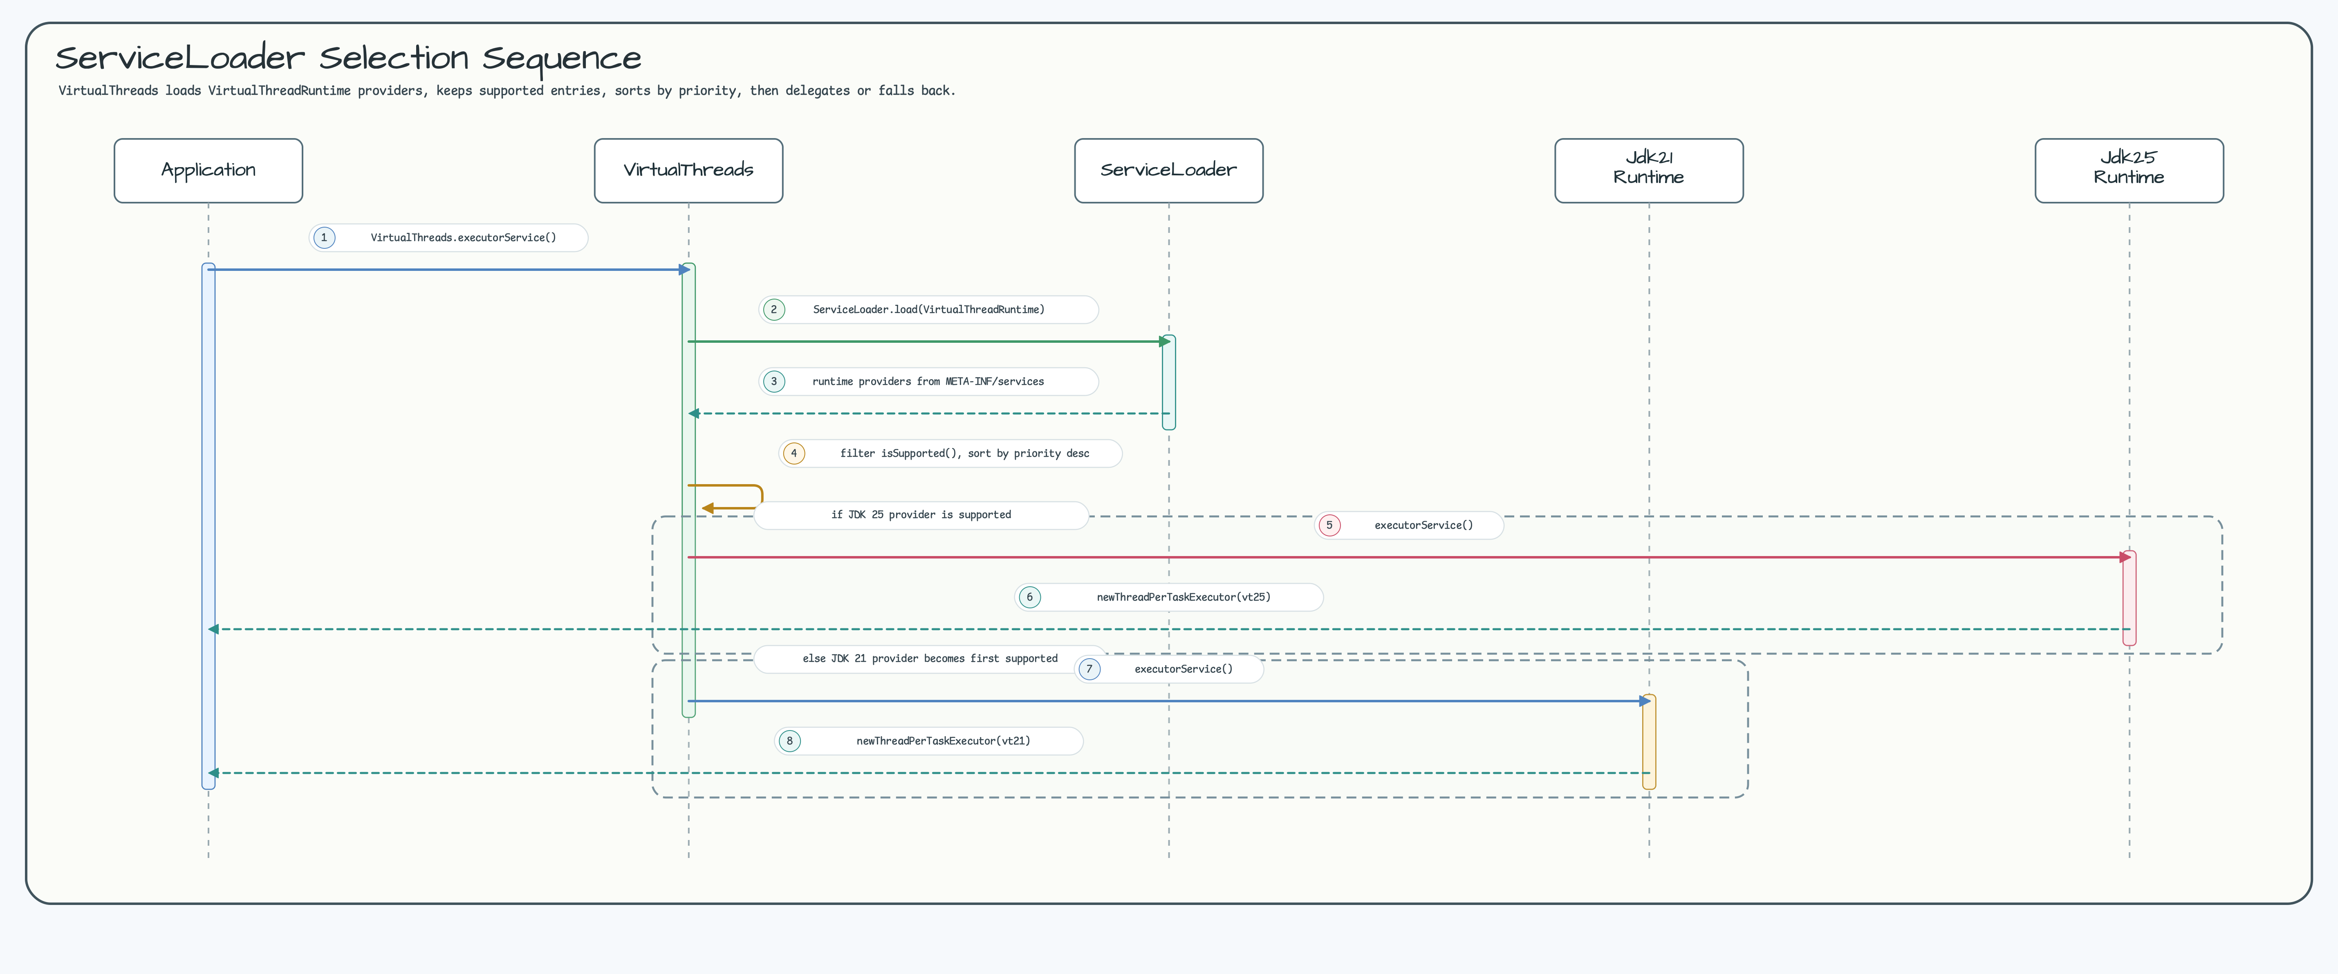Click step number 7 circle badge
This screenshot has width=2338, height=974.
click(x=1089, y=668)
